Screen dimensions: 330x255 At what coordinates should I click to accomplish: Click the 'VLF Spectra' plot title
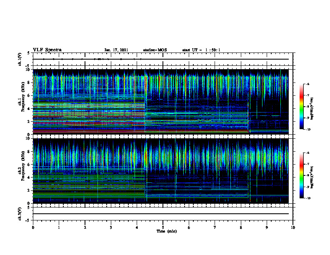point(47,50)
